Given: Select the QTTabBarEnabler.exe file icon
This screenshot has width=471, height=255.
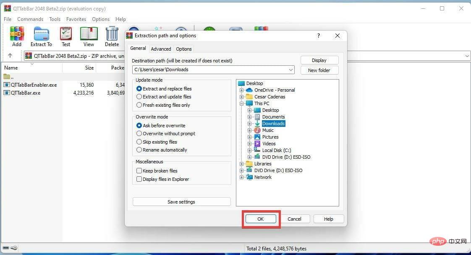Looking at the screenshot, I should pyautogui.click(x=7, y=85).
